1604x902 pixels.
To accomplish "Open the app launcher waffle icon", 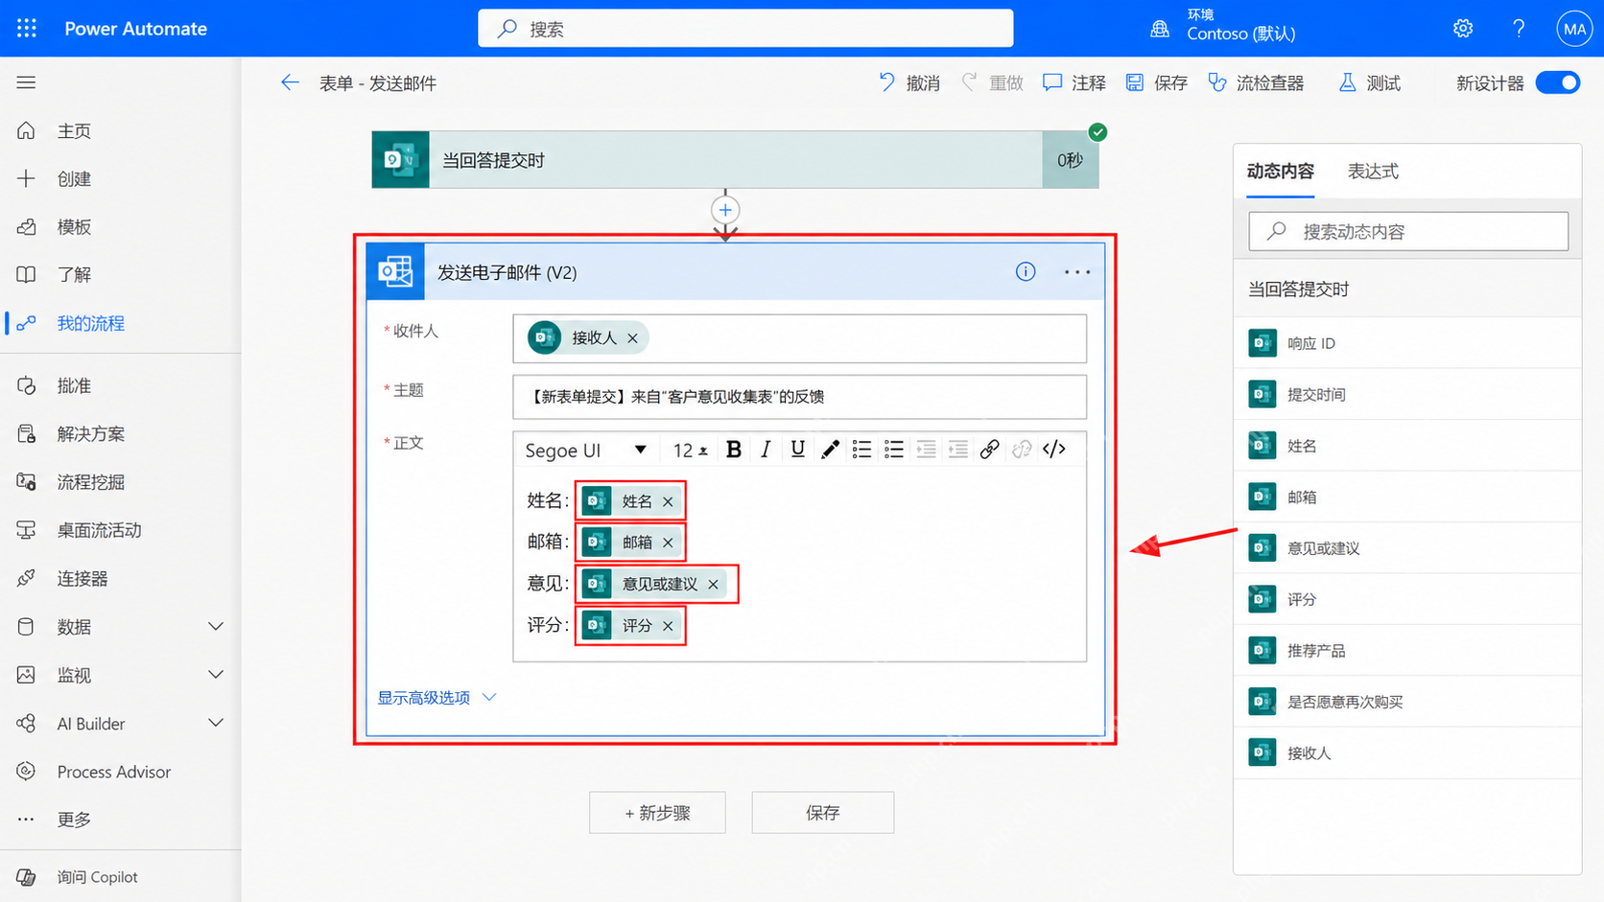I will coord(27,29).
